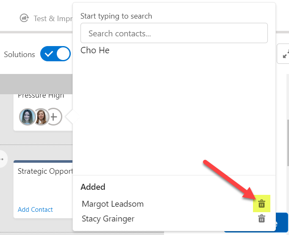Click the expand arrows icon at right edge
The image size is (289, 235).
(x=284, y=54)
